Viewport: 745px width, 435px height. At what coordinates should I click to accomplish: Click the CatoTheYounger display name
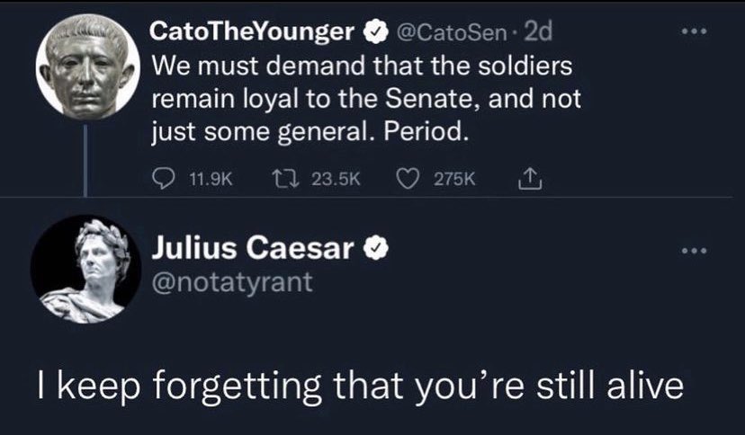(252, 32)
